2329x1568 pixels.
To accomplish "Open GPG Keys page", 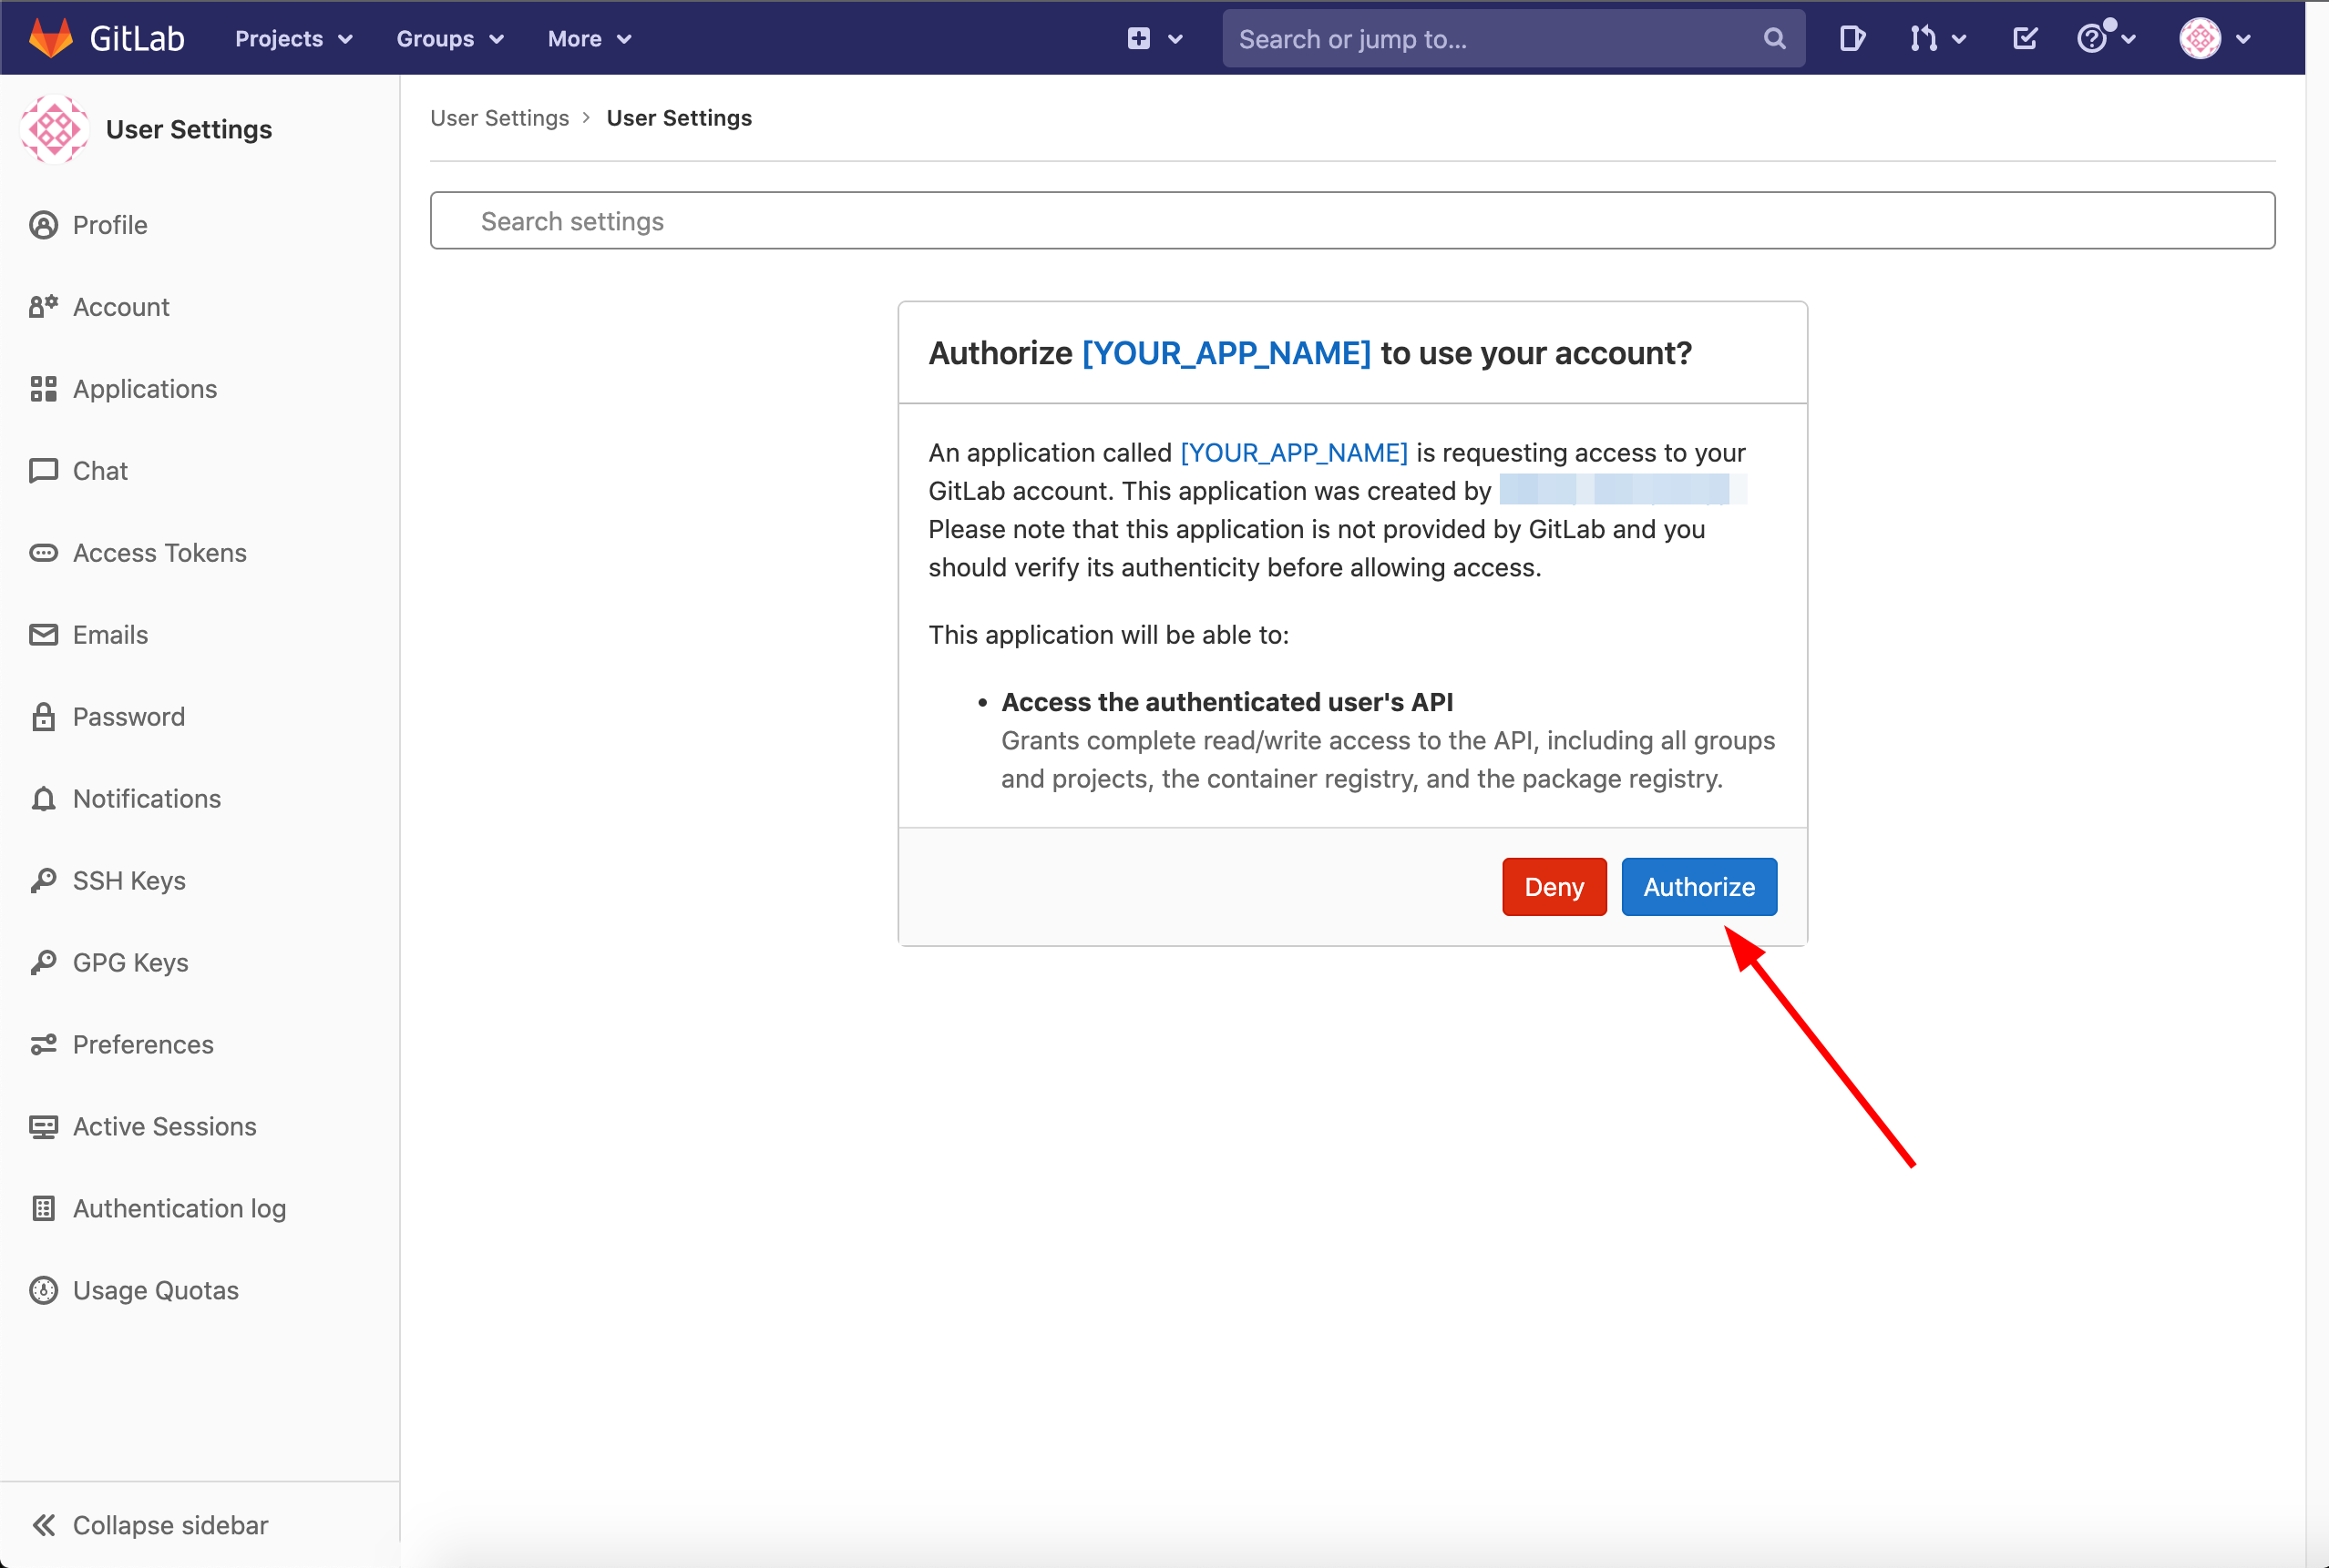I will coord(131,963).
